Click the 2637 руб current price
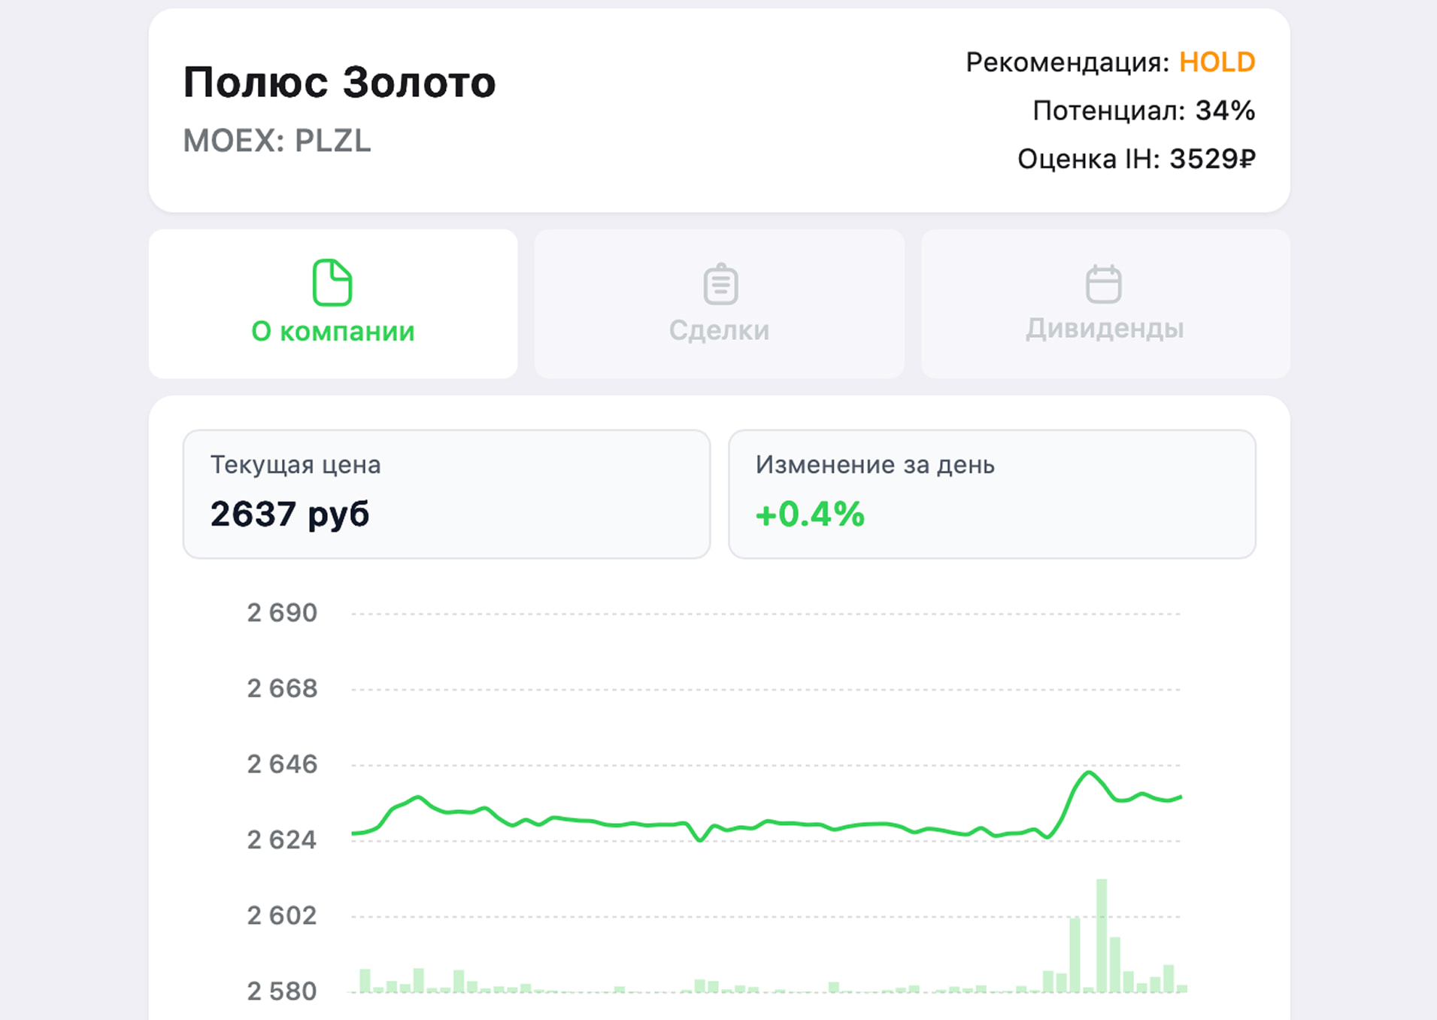The image size is (1437, 1020). [290, 515]
